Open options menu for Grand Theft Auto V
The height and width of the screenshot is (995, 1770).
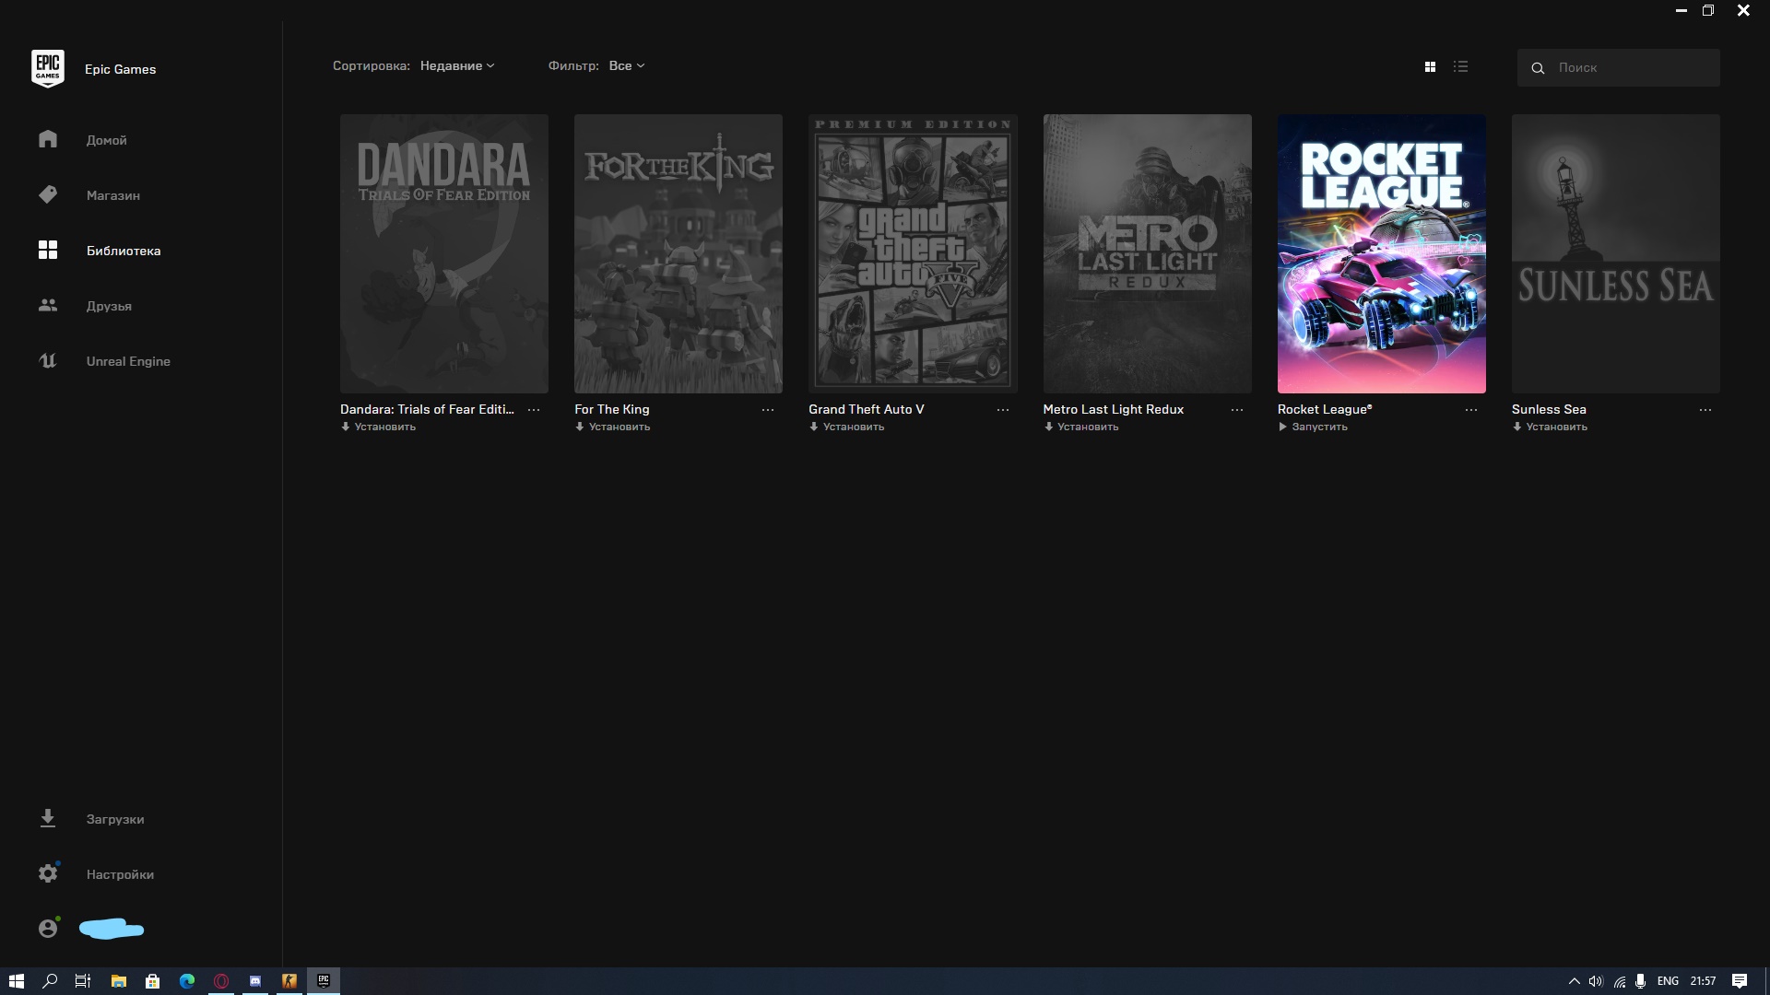1003,410
